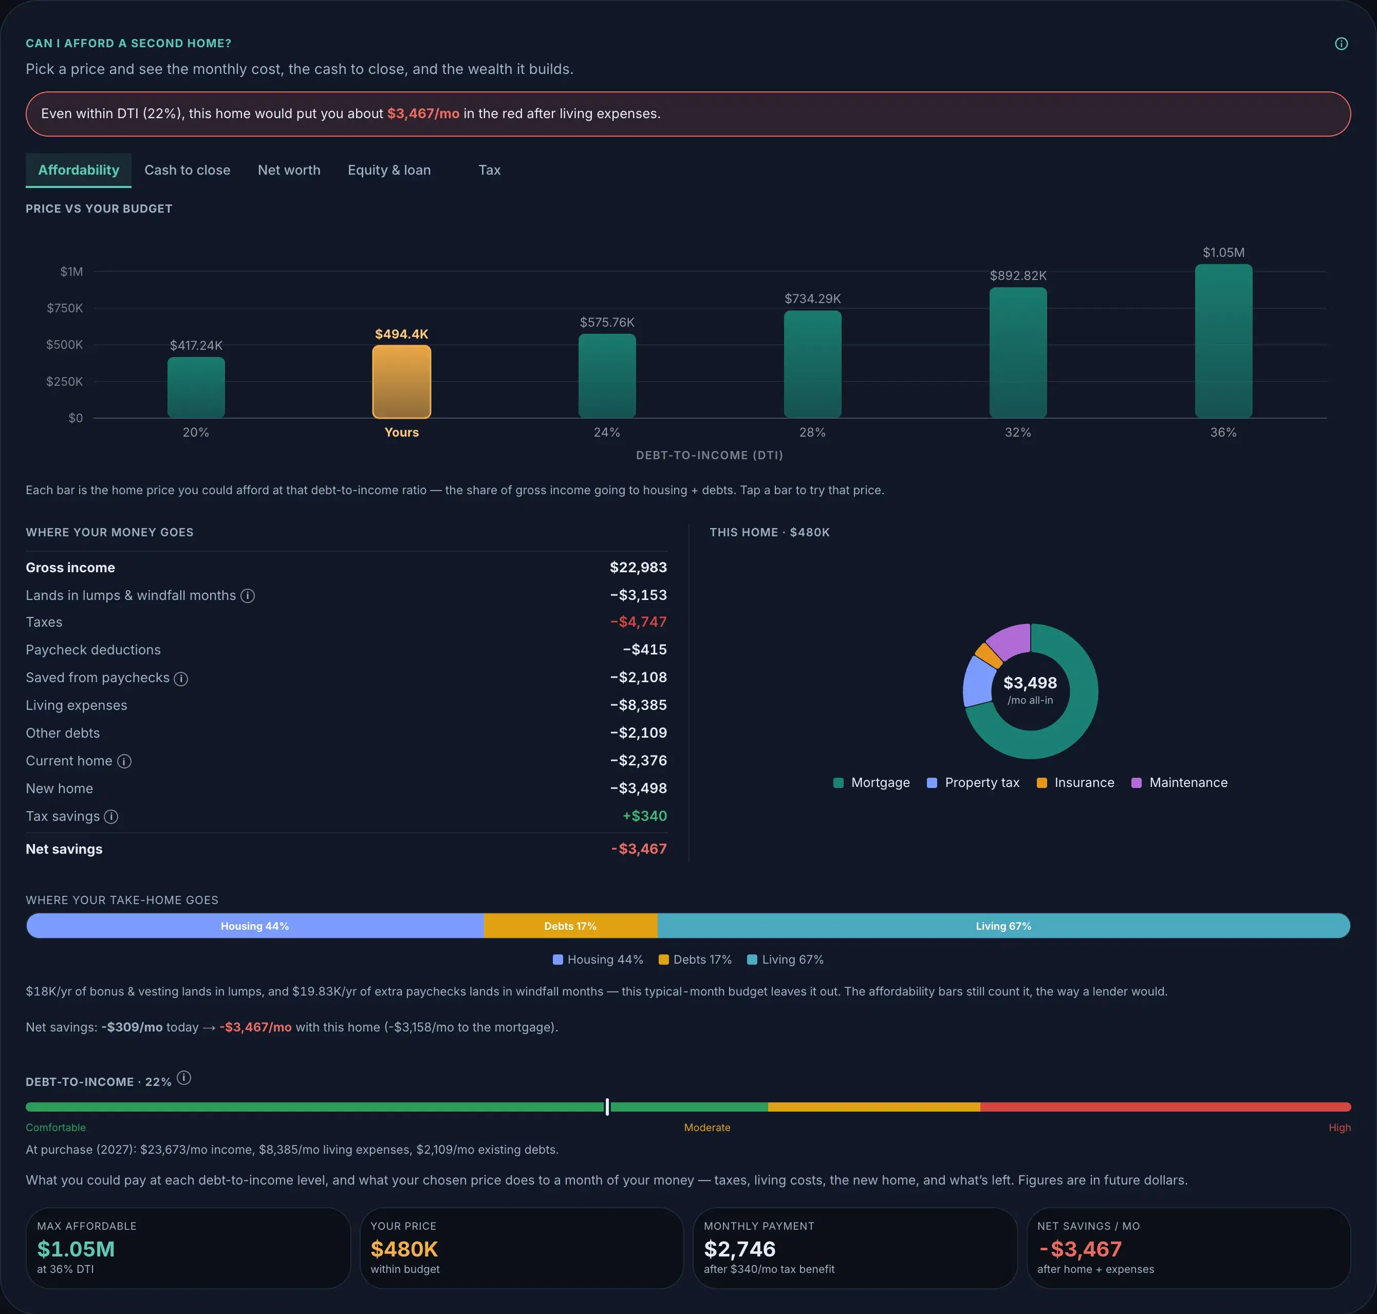
Task: Select the 36% DTI bar at $1.05M
Action: click(1223, 341)
